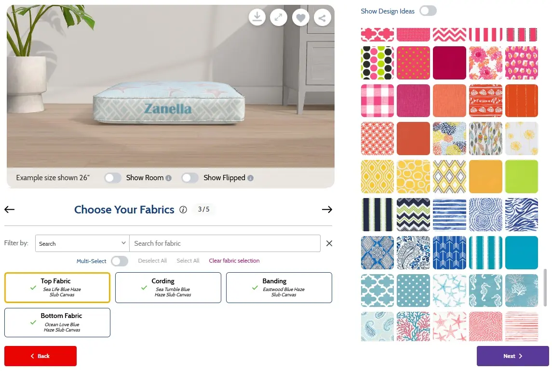Screen dimensions: 552x371
Task: Advance to next step with right arrow
Action: click(327, 210)
